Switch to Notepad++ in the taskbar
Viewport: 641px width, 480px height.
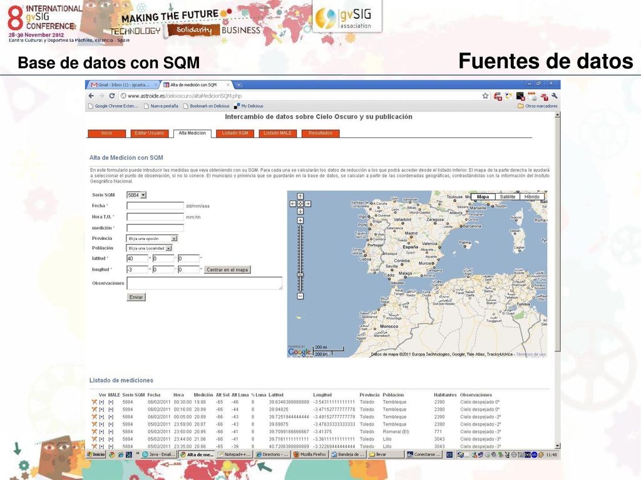(235, 454)
